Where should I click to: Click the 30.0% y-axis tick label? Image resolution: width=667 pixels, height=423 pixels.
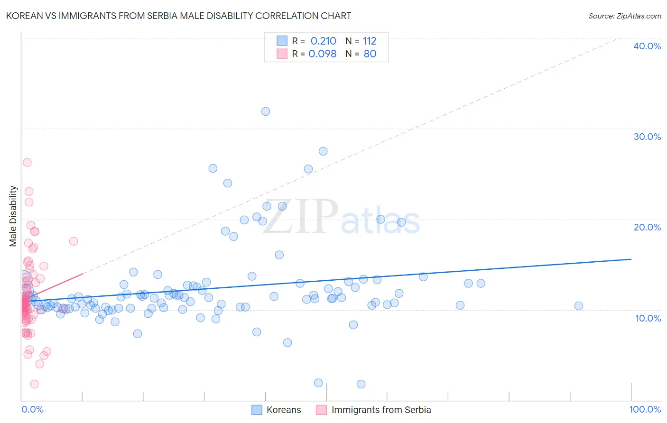coord(647,137)
